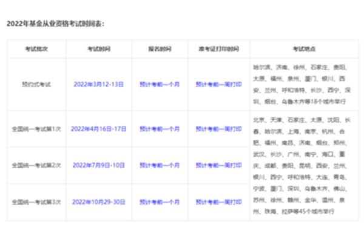This screenshot has height=242, width=364.
Task: Click the city list ending 18个城市举行
Action: click(x=302, y=84)
